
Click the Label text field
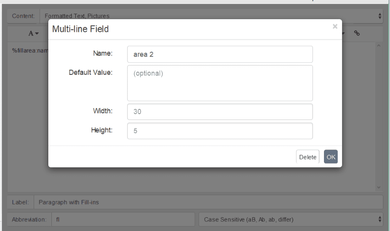click(x=208, y=202)
